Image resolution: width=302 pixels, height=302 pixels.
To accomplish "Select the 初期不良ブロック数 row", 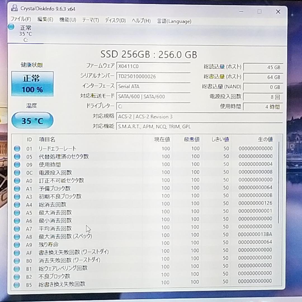I will [143, 196].
